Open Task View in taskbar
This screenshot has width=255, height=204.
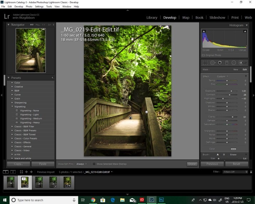[83, 200]
